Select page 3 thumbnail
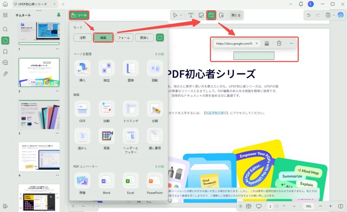This screenshot has width=347, height=212. (39, 114)
